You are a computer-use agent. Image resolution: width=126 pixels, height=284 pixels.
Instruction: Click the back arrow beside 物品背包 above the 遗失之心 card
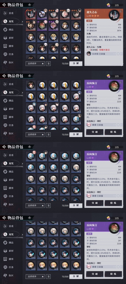(x=4, y=5)
